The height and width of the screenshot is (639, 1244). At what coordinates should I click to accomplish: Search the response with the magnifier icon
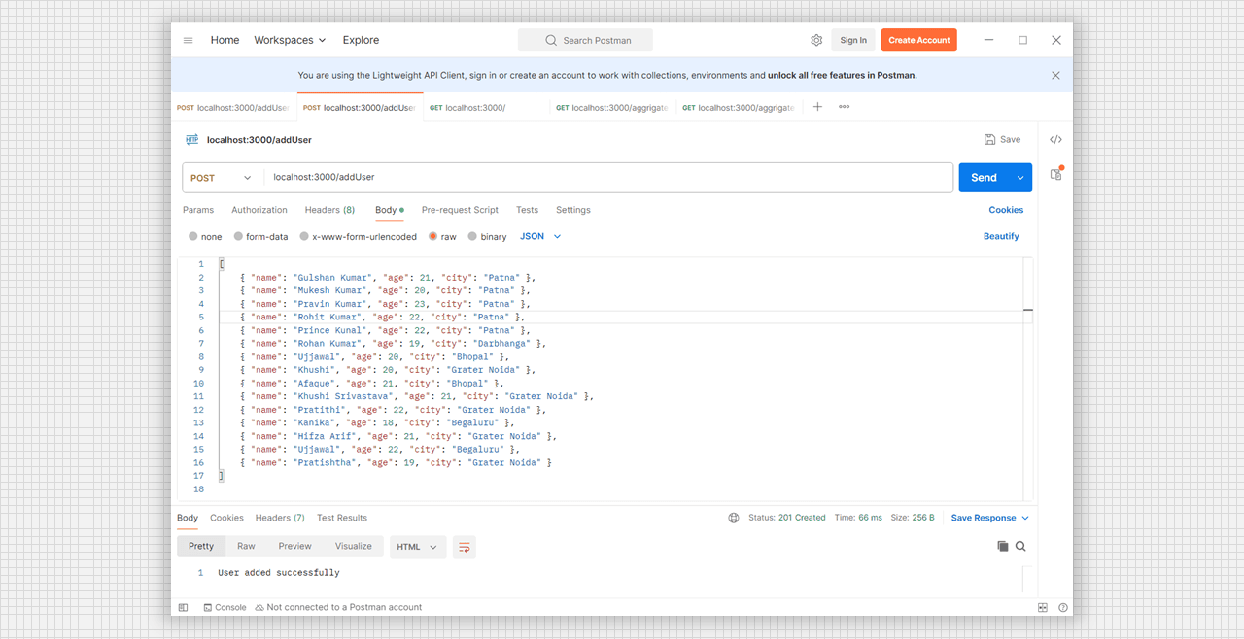(x=1020, y=547)
